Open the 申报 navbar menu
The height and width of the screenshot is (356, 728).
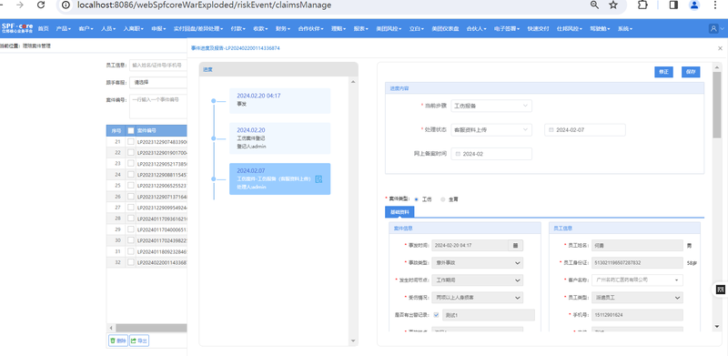pos(158,28)
